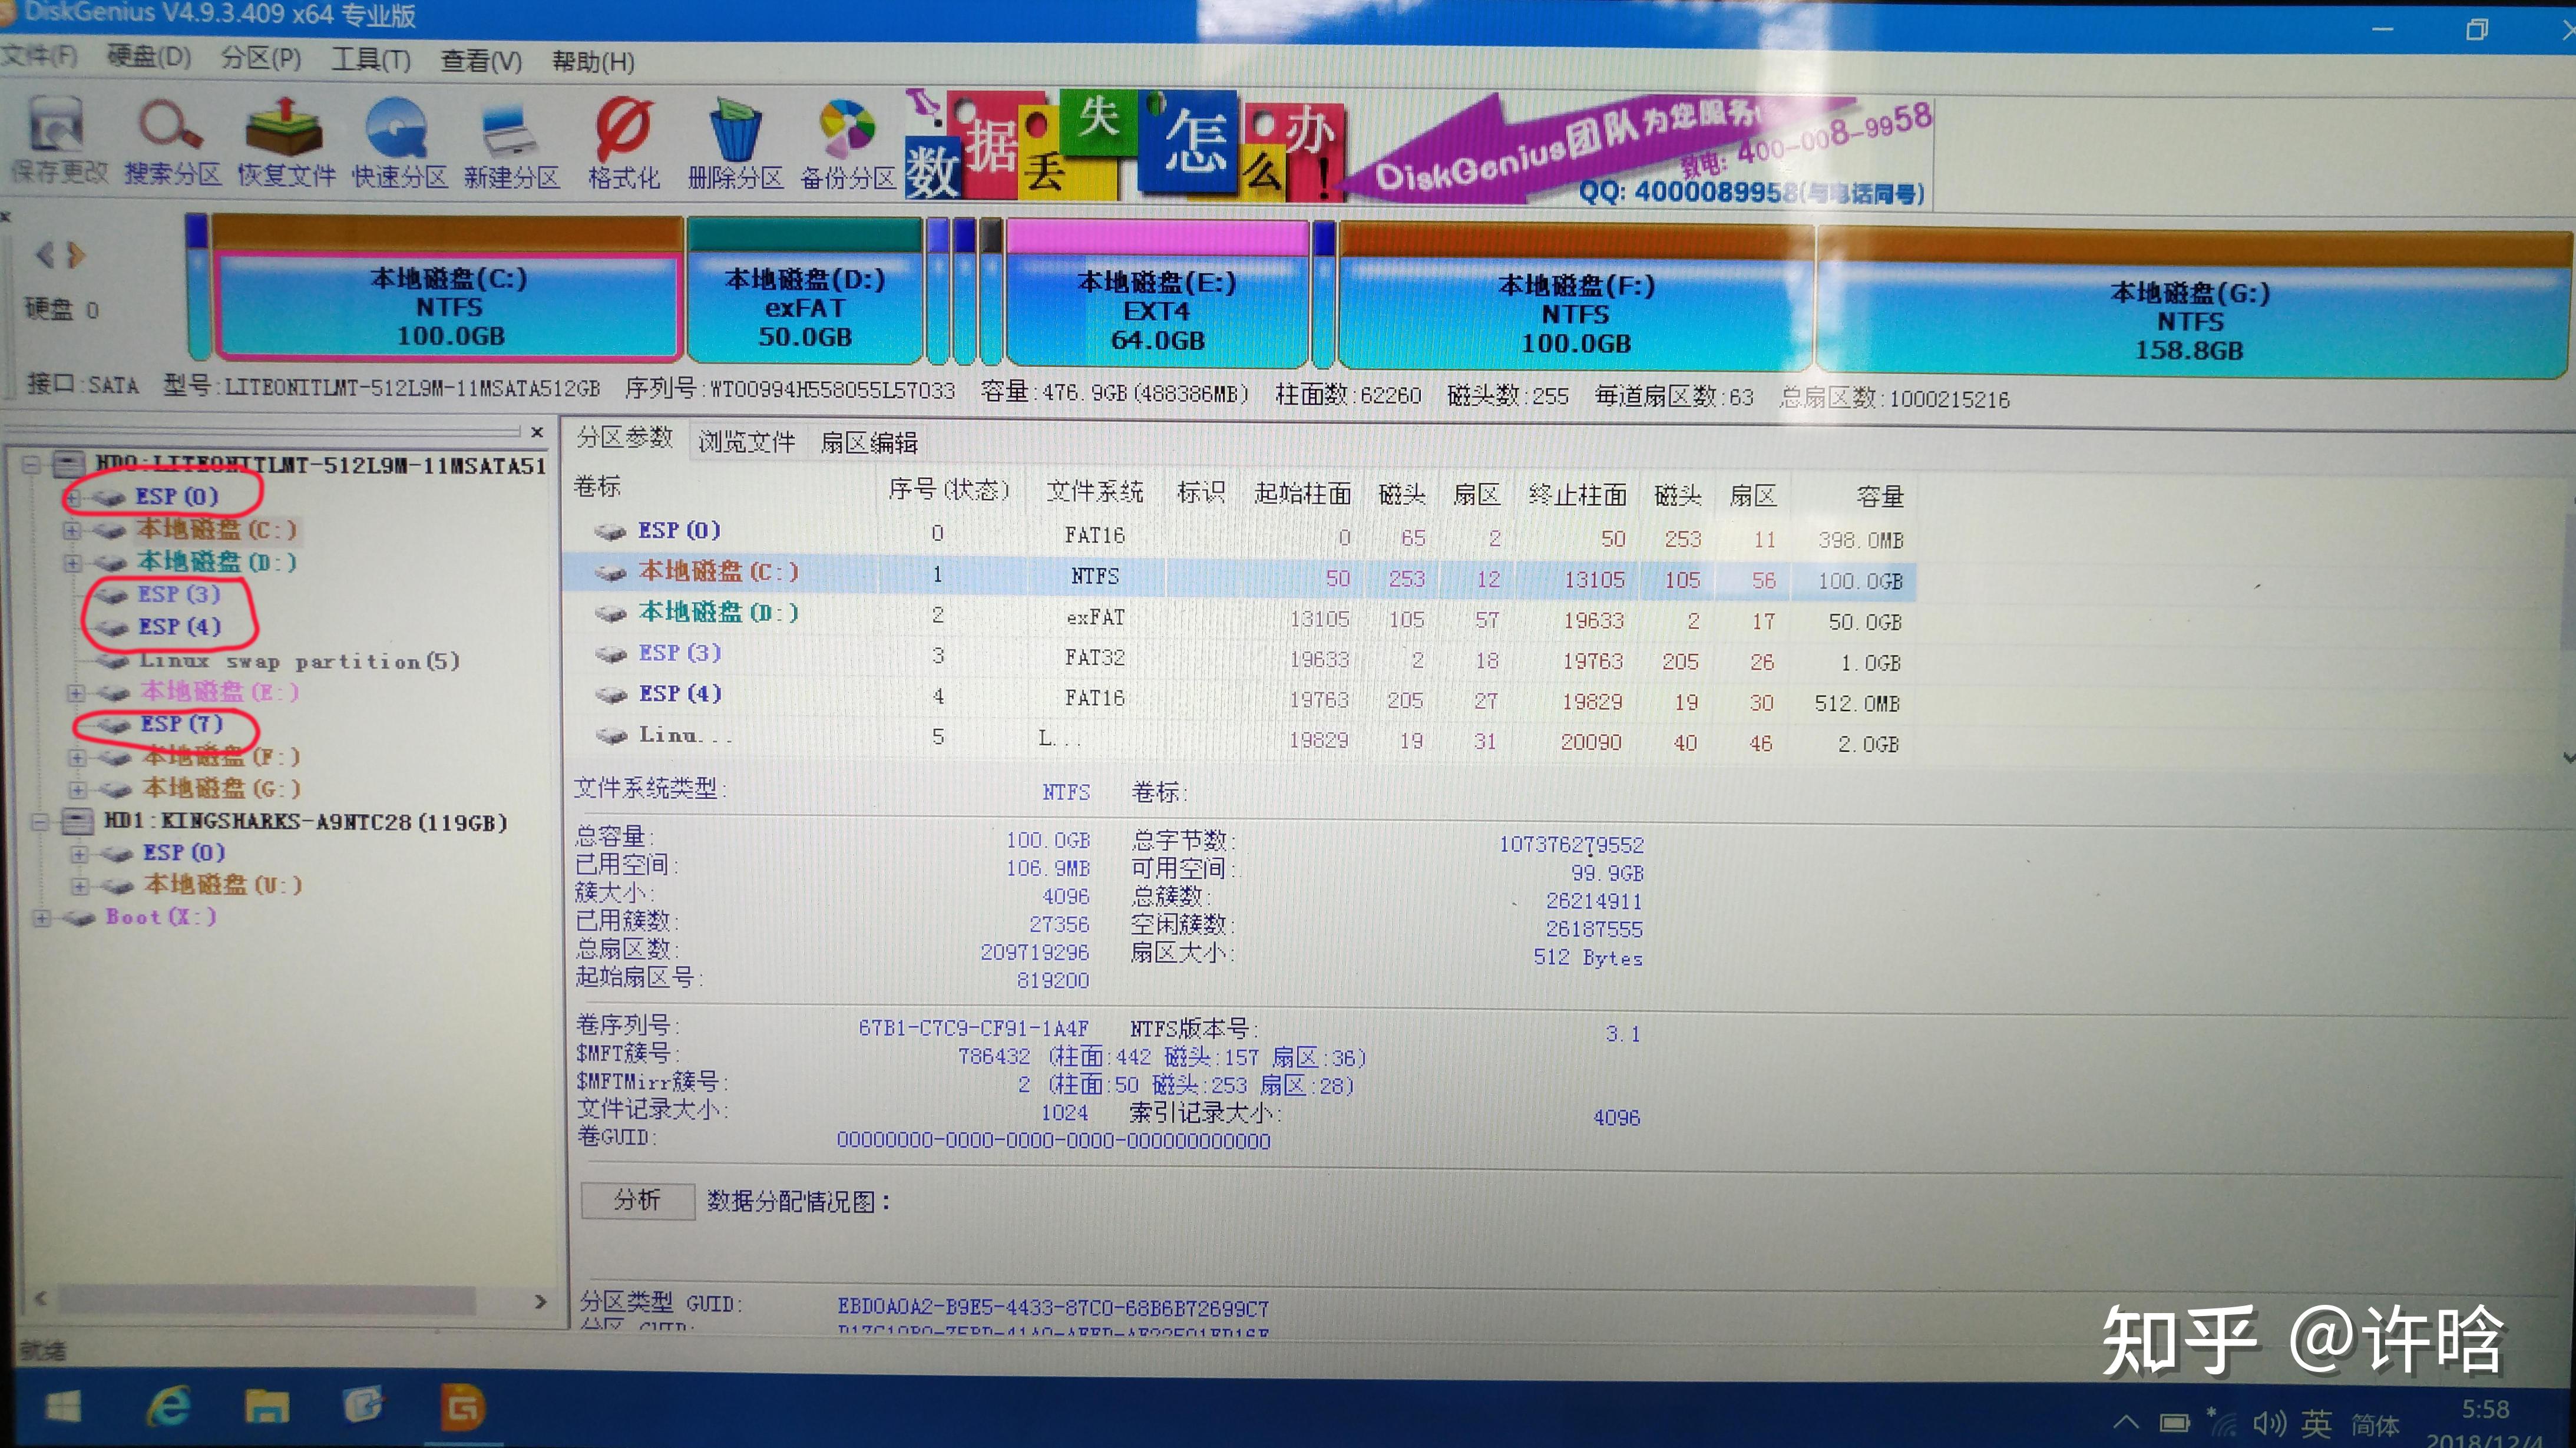Expand the circled ESP(0) tree node
This screenshot has height=1448, width=2576.
pyautogui.click(x=73, y=497)
